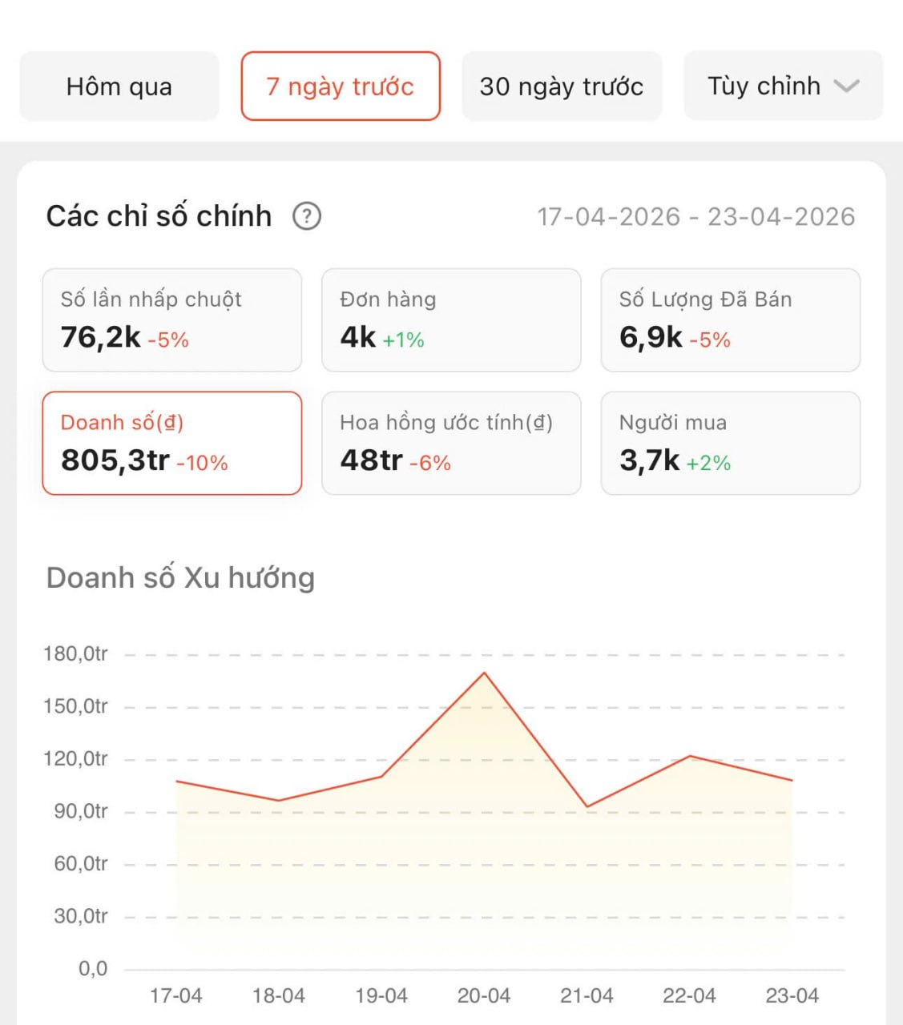
Task: Expand the Tùy chỉnh dropdown chevron
Action: click(x=846, y=86)
